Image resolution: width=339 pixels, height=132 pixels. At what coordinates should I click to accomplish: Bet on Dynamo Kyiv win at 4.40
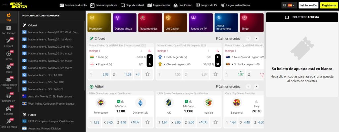(x=121, y=122)
